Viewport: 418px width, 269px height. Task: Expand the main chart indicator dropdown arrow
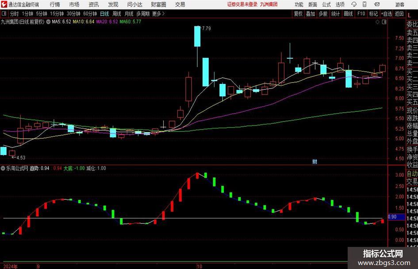48,22
